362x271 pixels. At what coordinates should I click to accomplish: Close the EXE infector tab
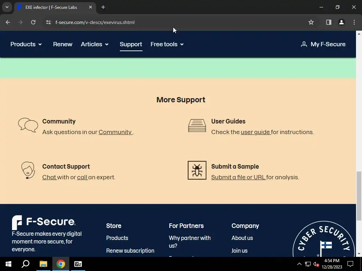(x=90, y=7)
